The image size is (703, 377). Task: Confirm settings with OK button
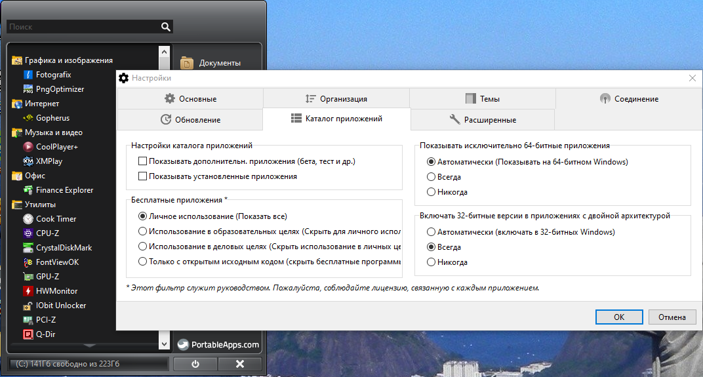click(x=619, y=317)
